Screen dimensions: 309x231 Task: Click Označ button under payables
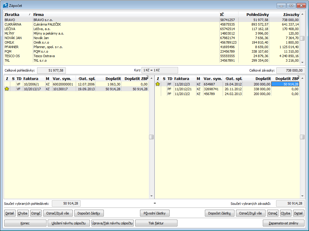coord(273,213)
